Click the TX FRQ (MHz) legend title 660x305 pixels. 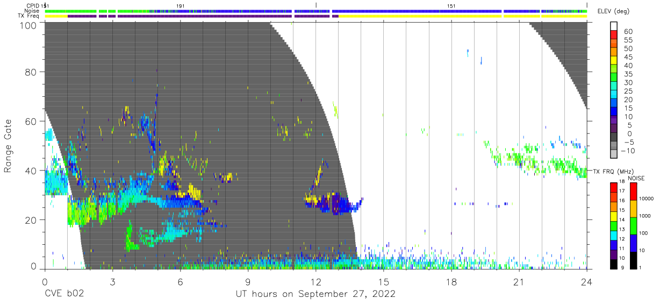click(x=613, y=172)
